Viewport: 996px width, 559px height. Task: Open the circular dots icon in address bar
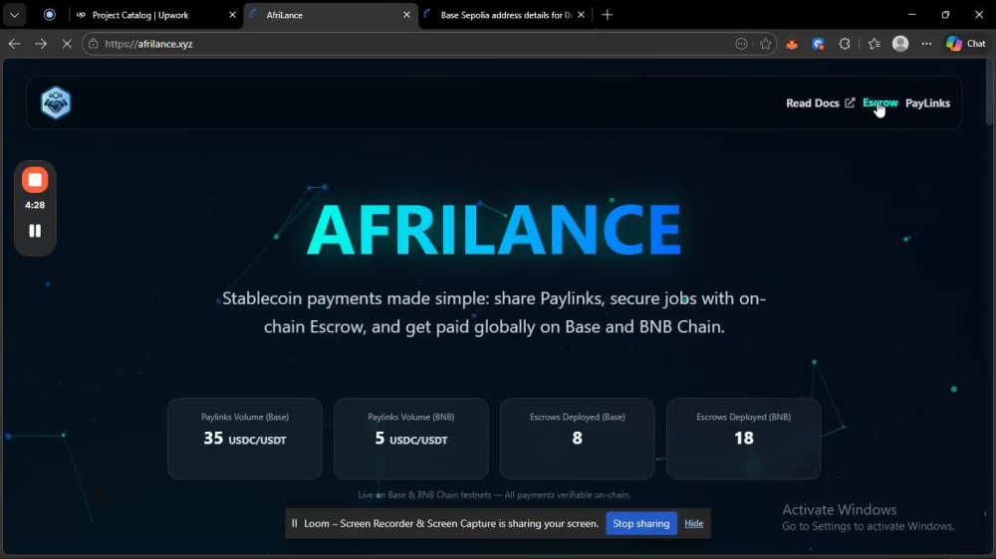point(741,44)
